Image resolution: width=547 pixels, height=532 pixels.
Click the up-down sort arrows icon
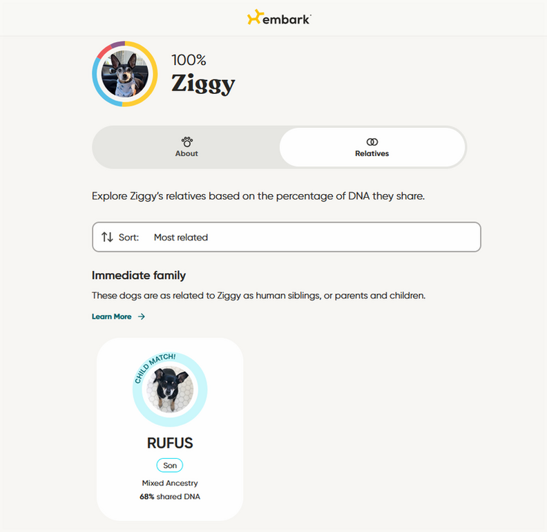click(107, 237)
